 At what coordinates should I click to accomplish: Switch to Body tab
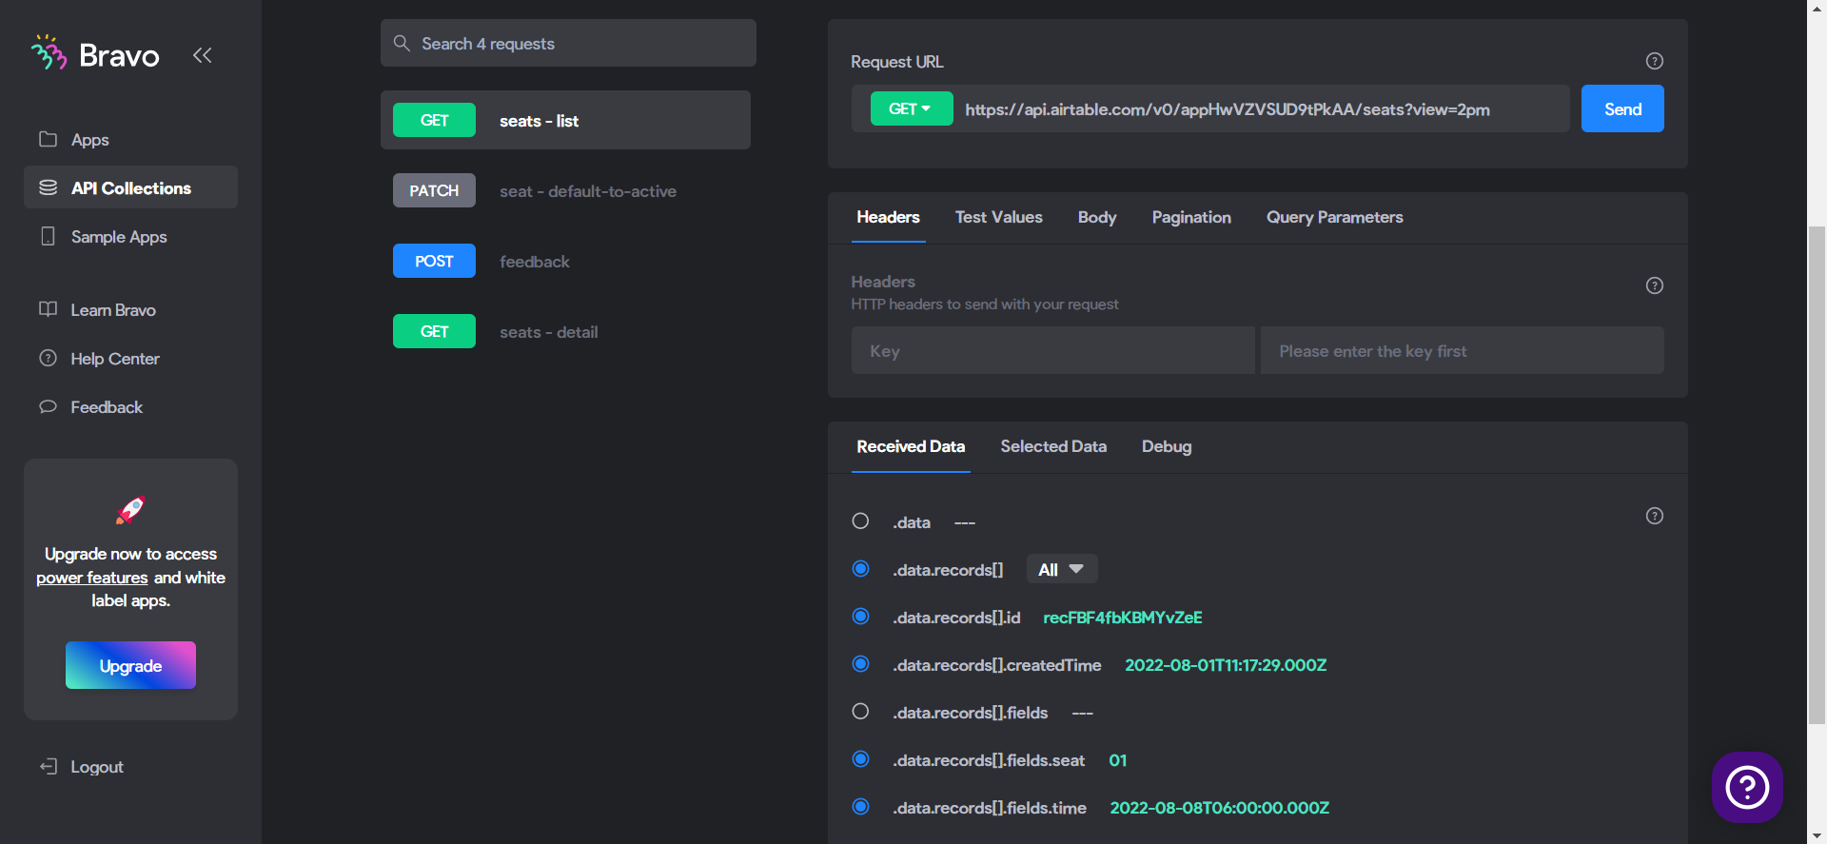click(1096, 217)
